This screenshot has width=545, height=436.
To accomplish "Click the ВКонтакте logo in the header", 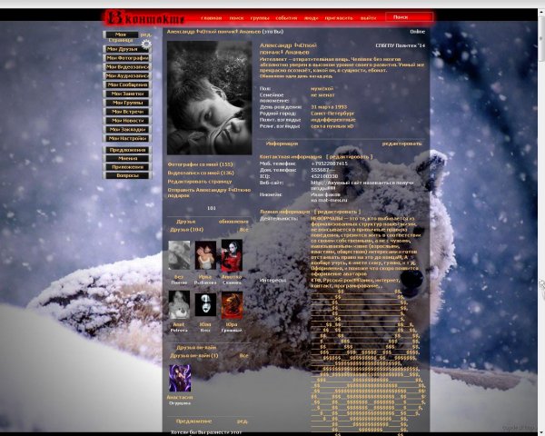I will [x=145, y=18].
